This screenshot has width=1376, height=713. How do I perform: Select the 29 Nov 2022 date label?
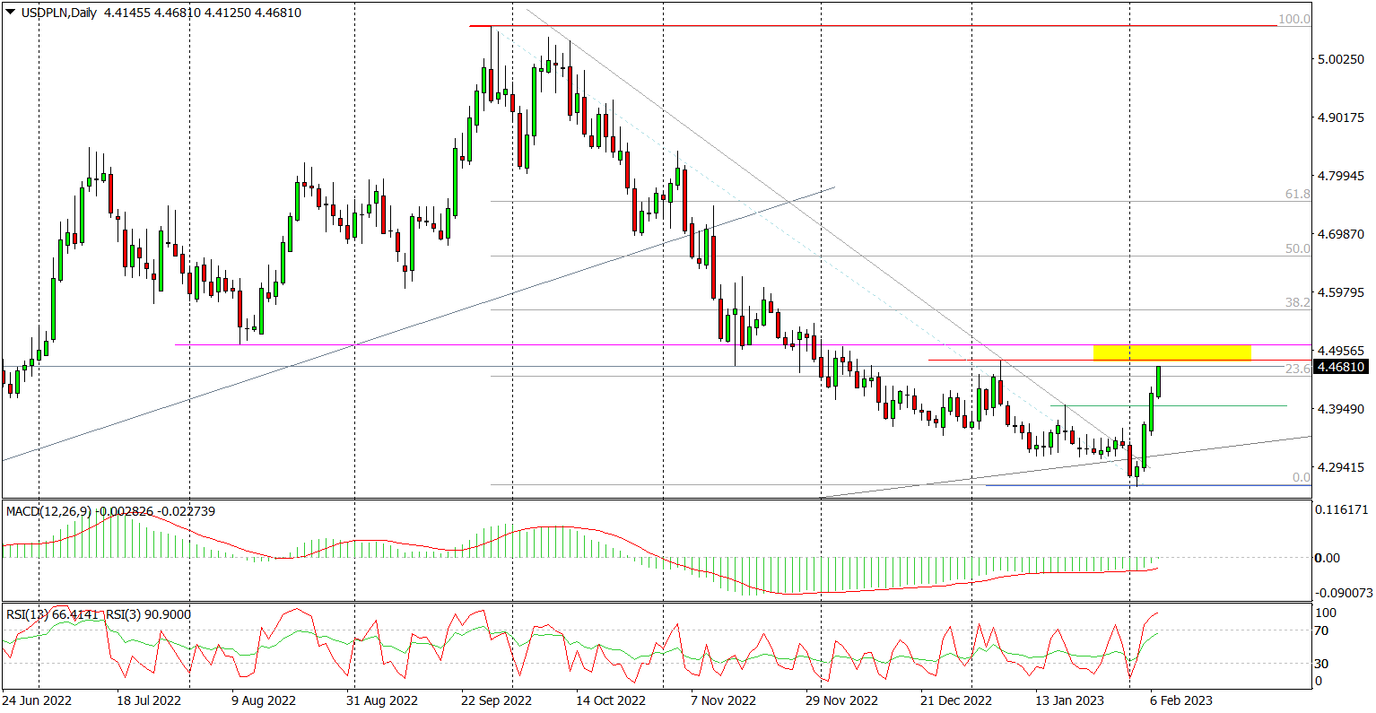(842, 699)
